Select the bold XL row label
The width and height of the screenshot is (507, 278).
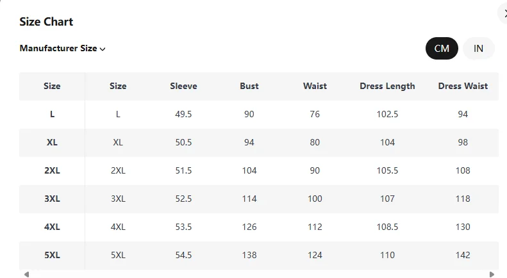[52, 142]
